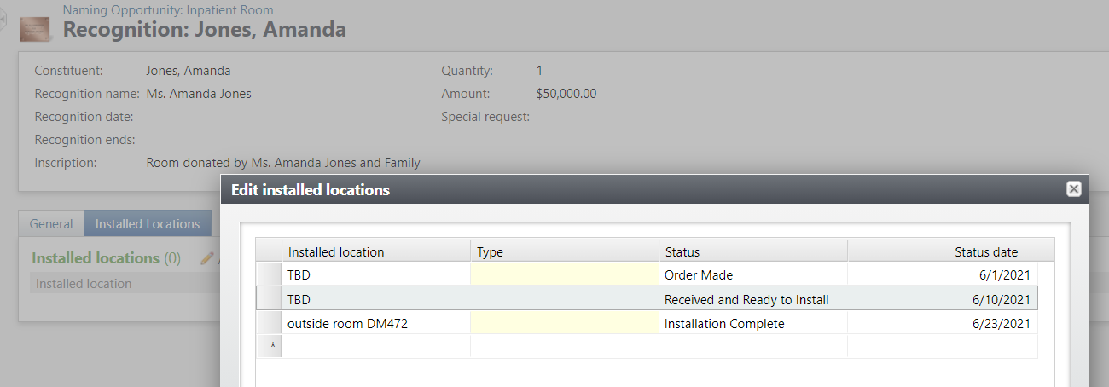Open the Received and Ready to Install status cell
This screenshot has width=1109, height=387.
point(752,299)
